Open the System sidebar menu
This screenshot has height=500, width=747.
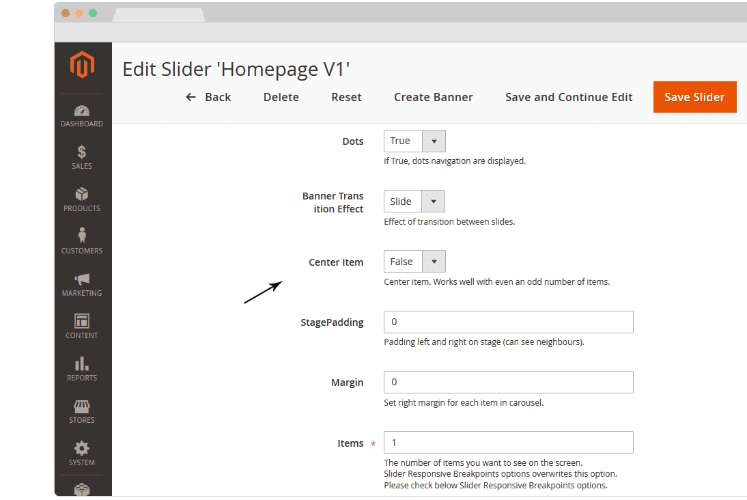pyautogui.click(x=82, y=454)
